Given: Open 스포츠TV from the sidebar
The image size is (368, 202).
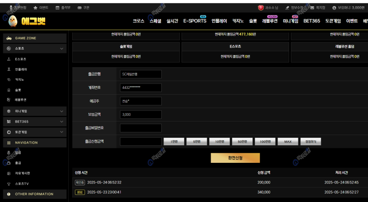Looking at the screenshot, I should (x=22, y=184).
